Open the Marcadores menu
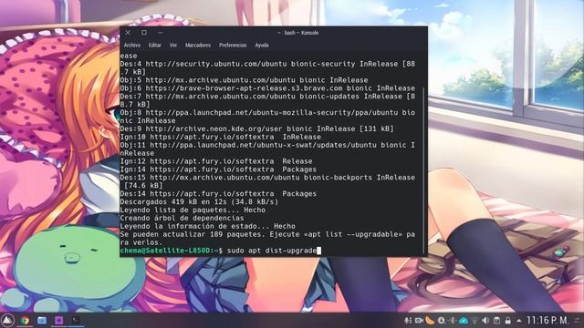Screen dimensions: 584x328 (x=198, y=45)
